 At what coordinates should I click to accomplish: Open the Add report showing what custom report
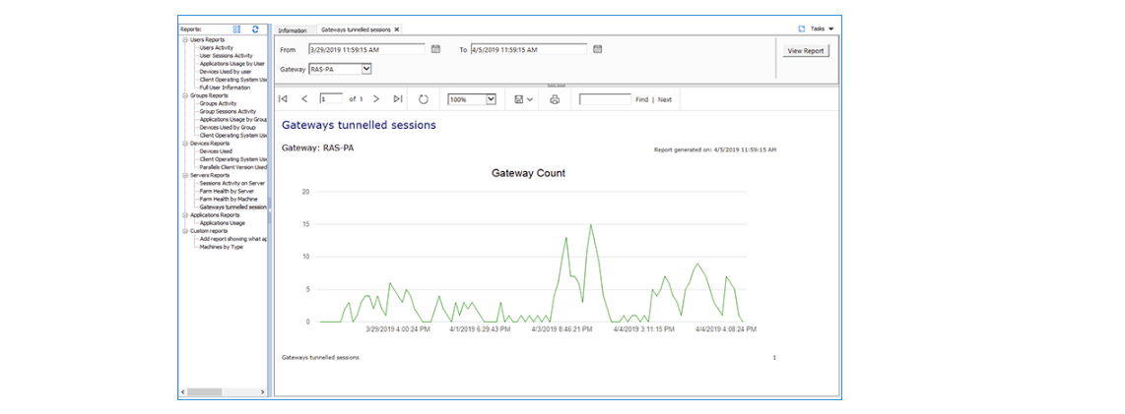click(233, 239)
